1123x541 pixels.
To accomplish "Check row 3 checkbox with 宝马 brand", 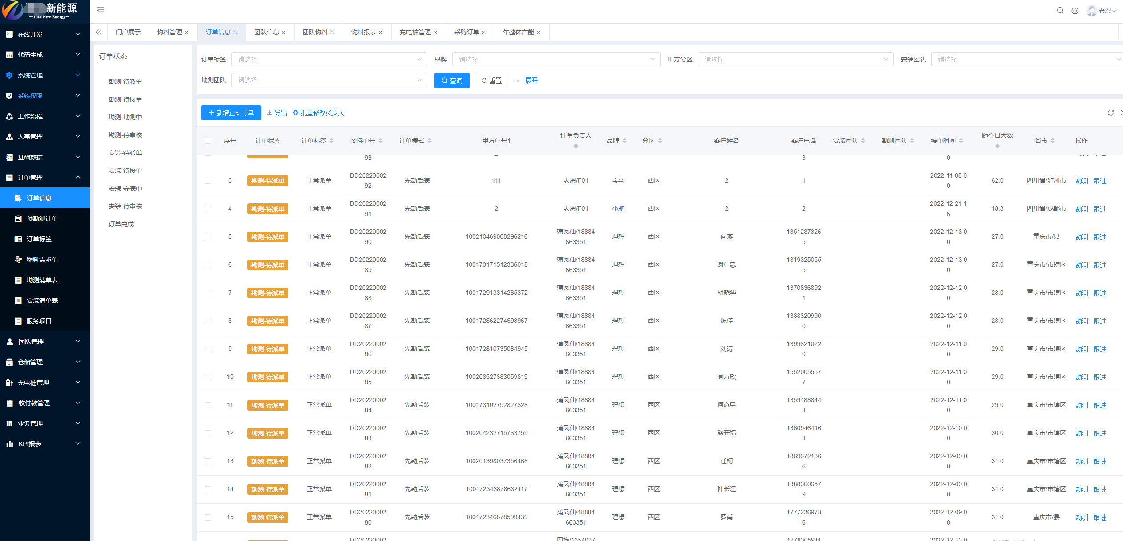I will [208, 181].
